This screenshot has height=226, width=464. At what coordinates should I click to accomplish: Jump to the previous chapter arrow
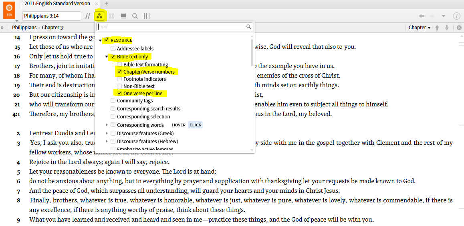pyautogui.click(x=437, y=28)
